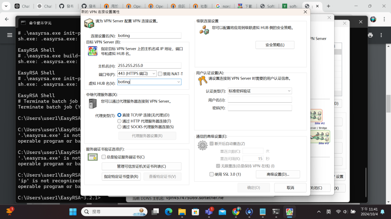
Task: Open the notification bell in the system tray
Action: pos(383,212)
